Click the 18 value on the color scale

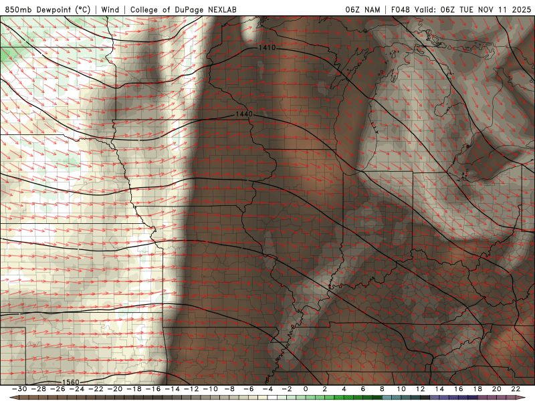477,389
